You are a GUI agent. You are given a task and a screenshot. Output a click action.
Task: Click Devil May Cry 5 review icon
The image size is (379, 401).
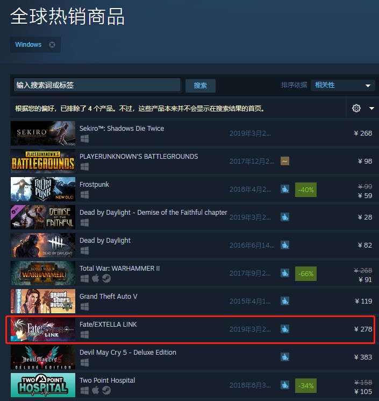click(x=285, y=357)
